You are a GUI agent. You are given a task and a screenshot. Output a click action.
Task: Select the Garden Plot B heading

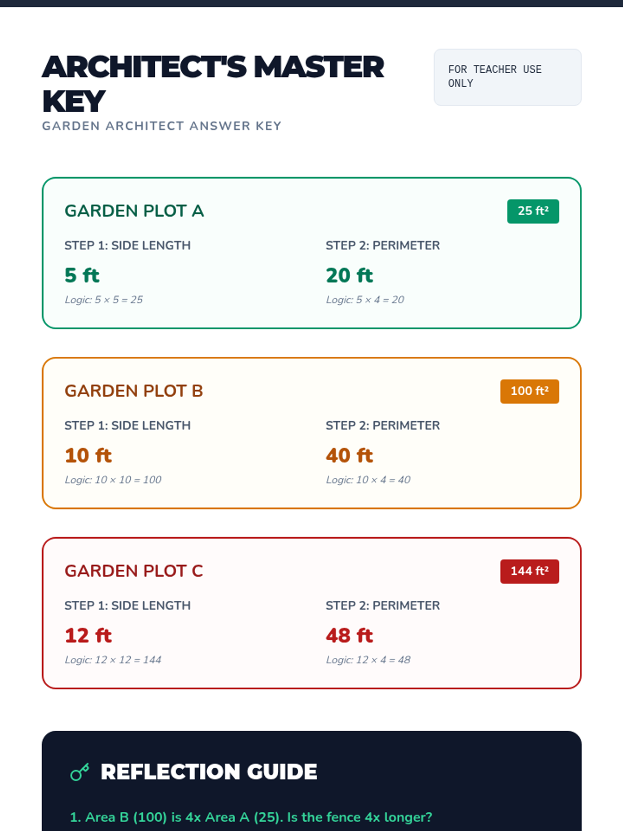tap(133, 391)
